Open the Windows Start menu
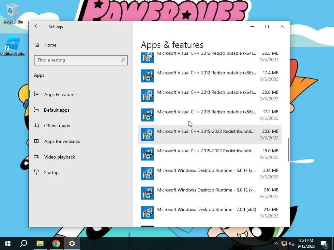The image size is (334, 250). (x=8, y=243)
